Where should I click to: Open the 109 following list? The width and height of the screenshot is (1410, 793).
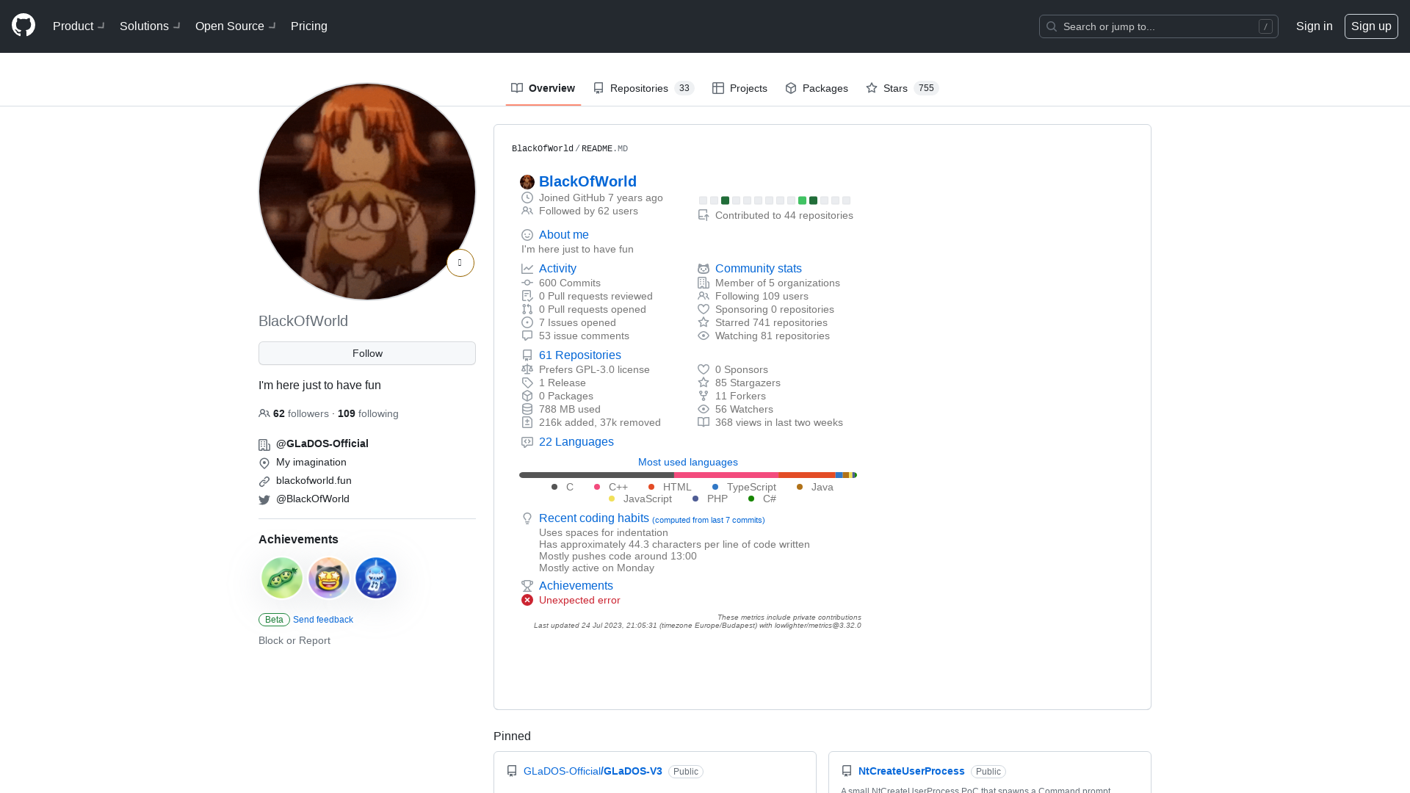pyautogui.click(x=368, y=413)
